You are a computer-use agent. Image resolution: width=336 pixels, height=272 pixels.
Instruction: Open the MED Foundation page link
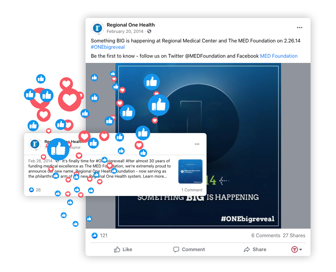point(279,56)
